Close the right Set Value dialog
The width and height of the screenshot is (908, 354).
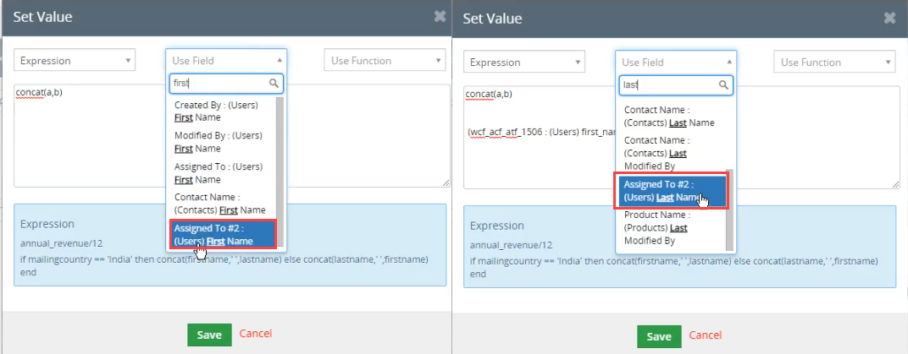click(890, 18)
